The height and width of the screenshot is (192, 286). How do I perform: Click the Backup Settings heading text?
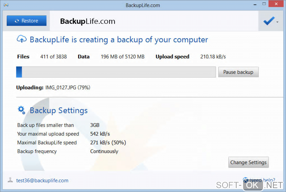59,110
